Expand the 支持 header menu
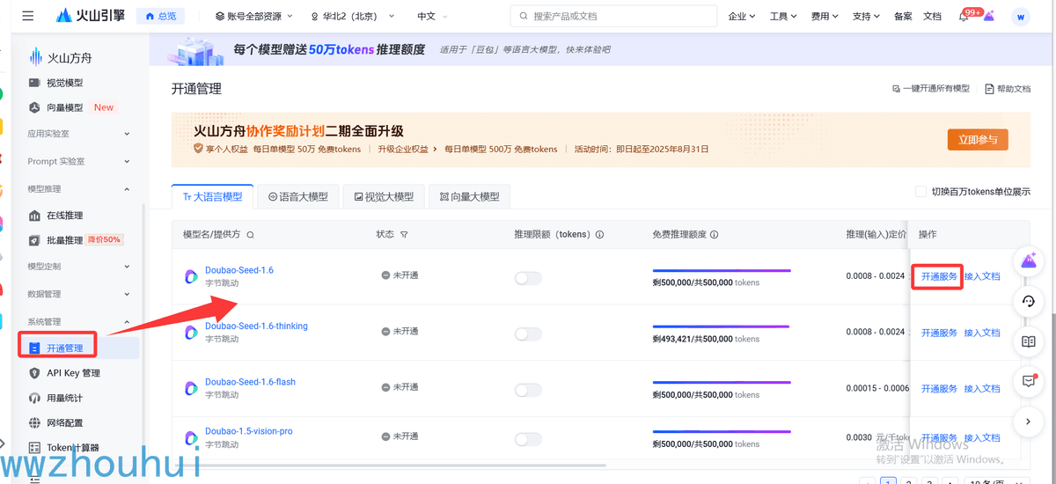This screenshot has height=484, width=1056. [x=867, y=17]
